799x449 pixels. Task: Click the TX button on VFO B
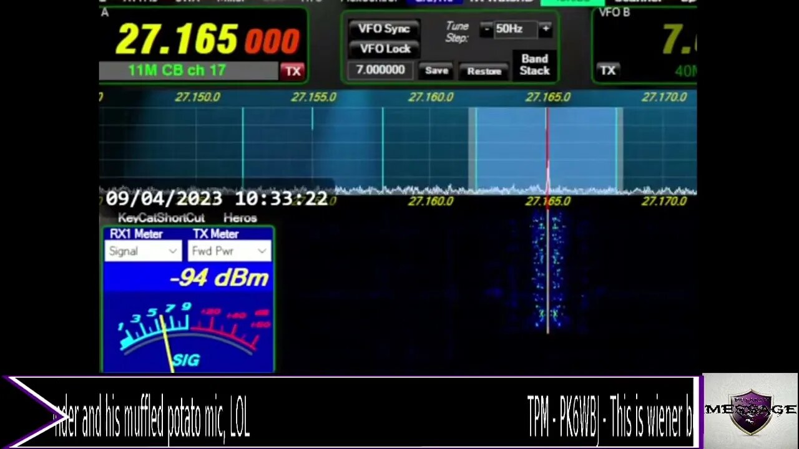[608, 70]
